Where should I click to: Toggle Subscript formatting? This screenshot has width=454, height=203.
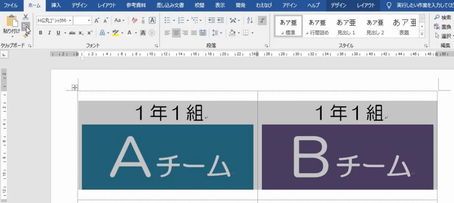point(81,33)
